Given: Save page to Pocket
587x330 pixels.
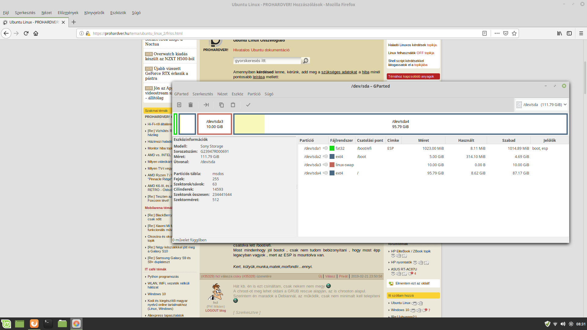Looking at the screenshot, I should coord(506,33).
